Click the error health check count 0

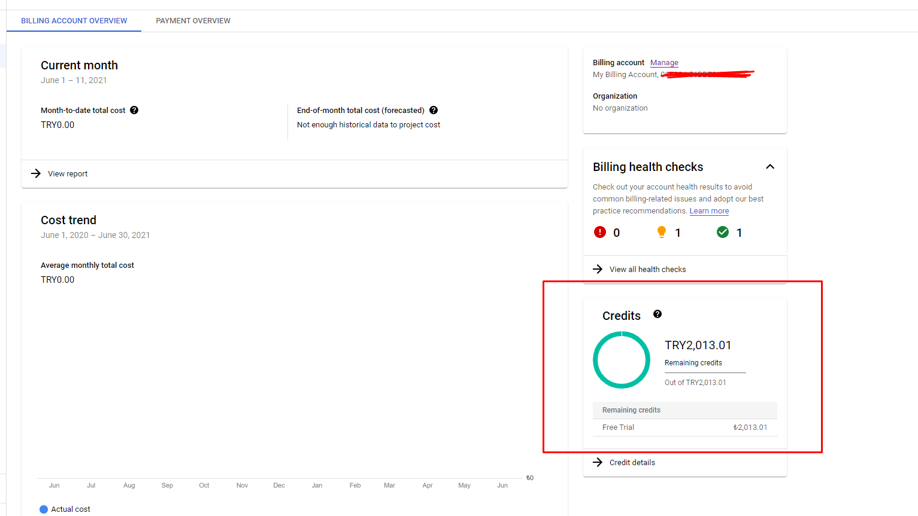617,233
